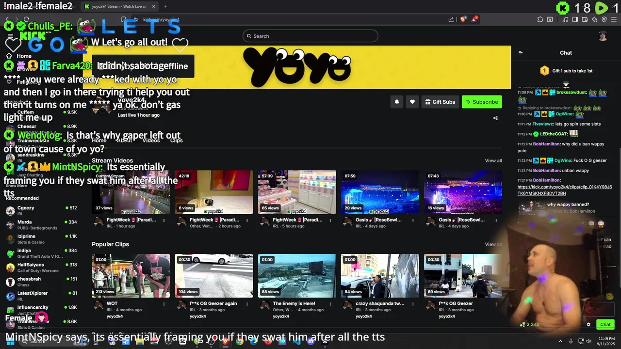This screenshot has height=349, width=621.
Task: Open the browser hamburger main menu
Action: point(613,19)
